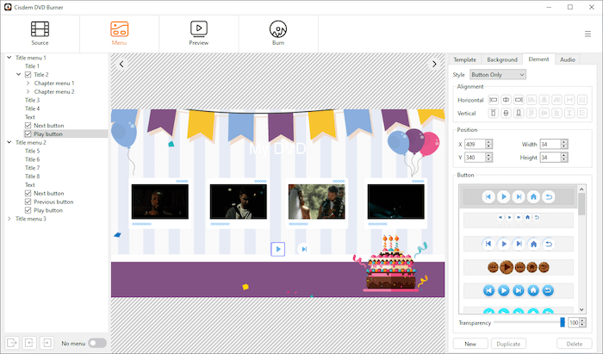
Task: Uncheck the Previous button checkbox
Action: [28, 202]
